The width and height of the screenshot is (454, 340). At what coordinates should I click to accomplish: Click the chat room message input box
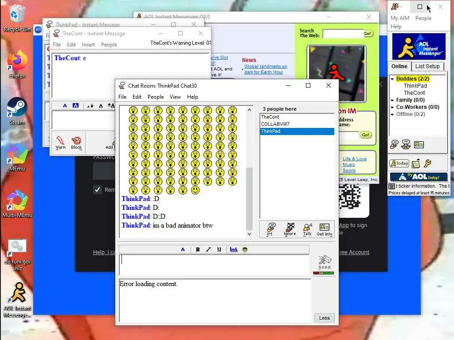[215, 265]
